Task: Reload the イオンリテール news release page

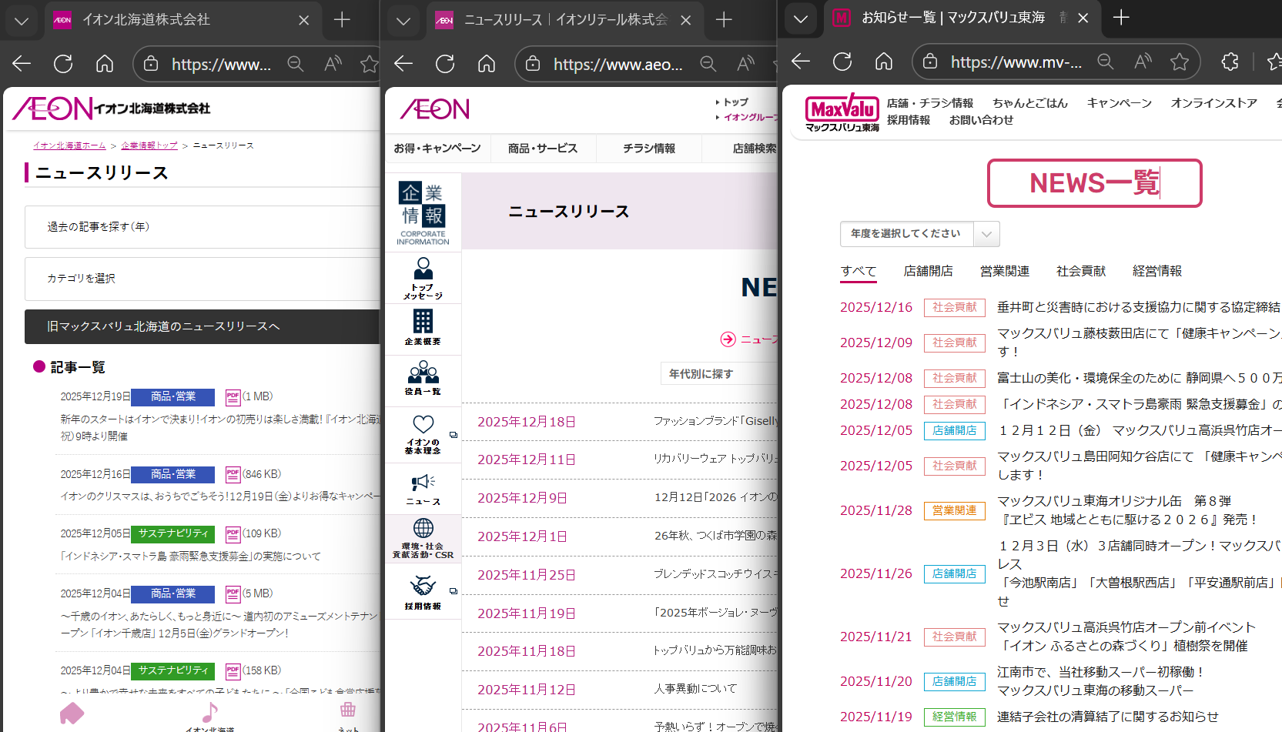Action: tap(445, 64)
